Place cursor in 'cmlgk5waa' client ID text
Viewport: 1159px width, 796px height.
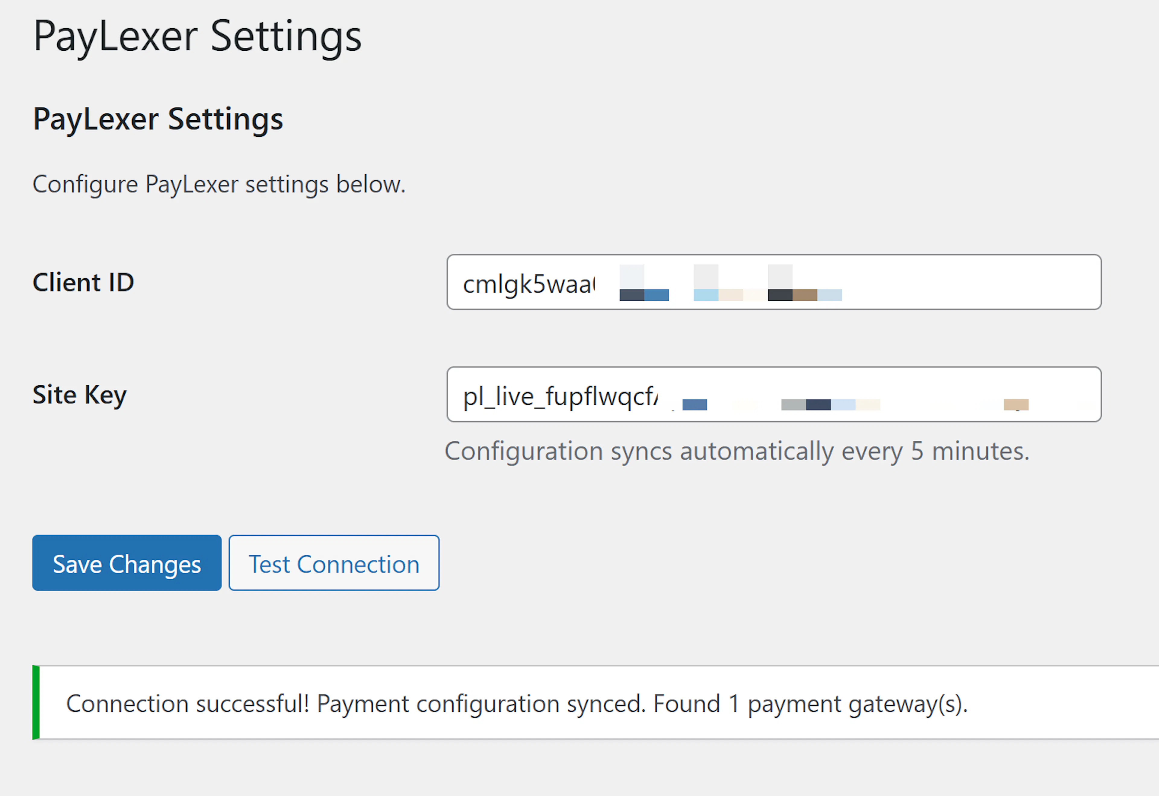pyautogui.click(x=528, y=285)
